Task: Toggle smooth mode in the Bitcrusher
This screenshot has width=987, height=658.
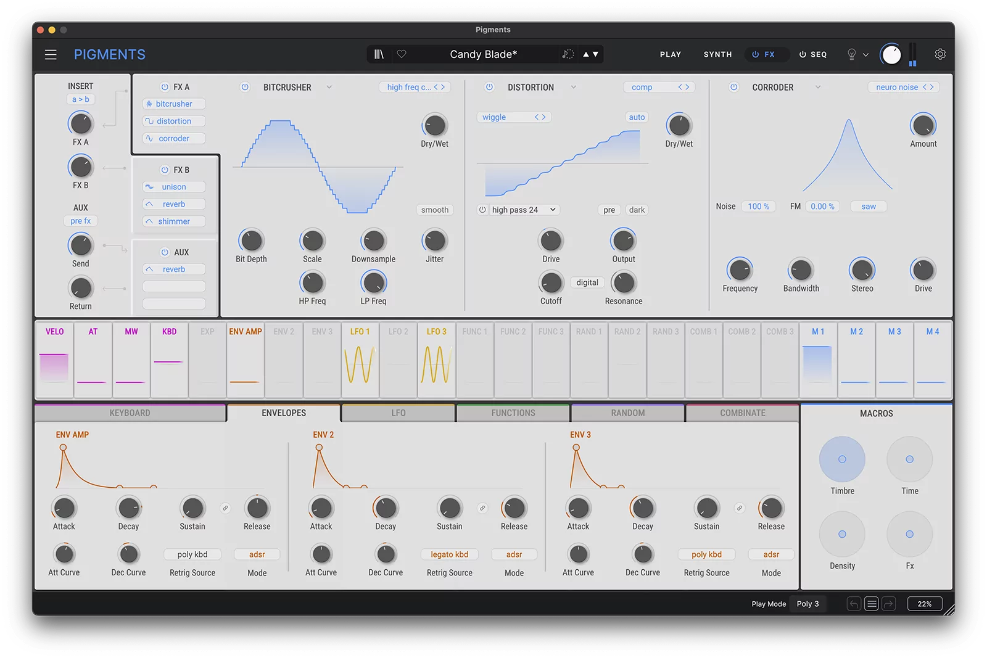Action: 434,210
